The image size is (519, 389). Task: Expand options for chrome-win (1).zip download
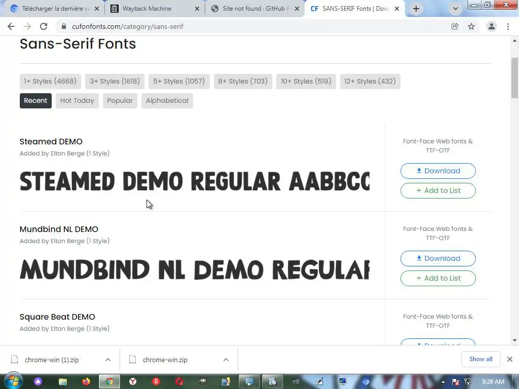(108, 360)
